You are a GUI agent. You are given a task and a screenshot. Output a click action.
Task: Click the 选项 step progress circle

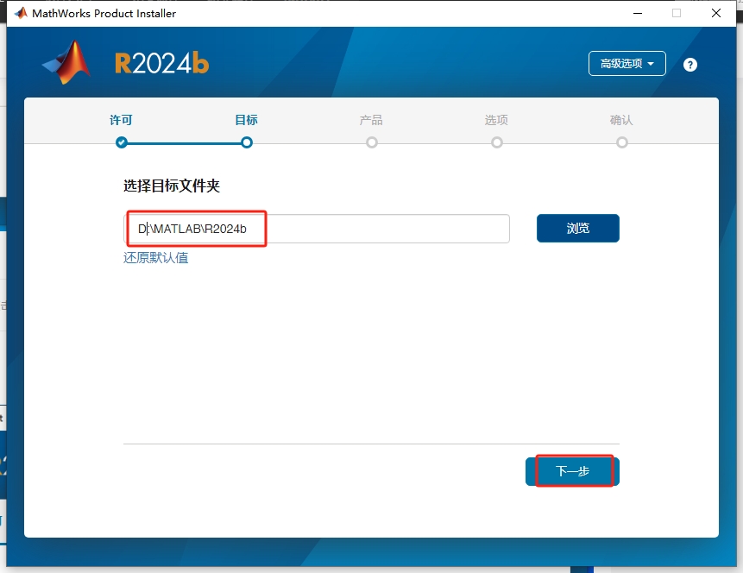tap(496, 142)
